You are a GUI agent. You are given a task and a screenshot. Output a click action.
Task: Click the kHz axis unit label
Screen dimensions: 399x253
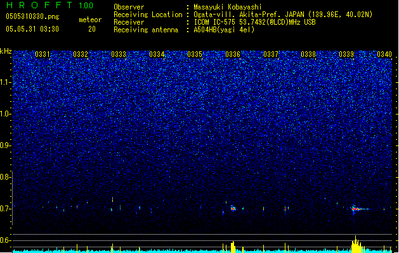(6, 51)
